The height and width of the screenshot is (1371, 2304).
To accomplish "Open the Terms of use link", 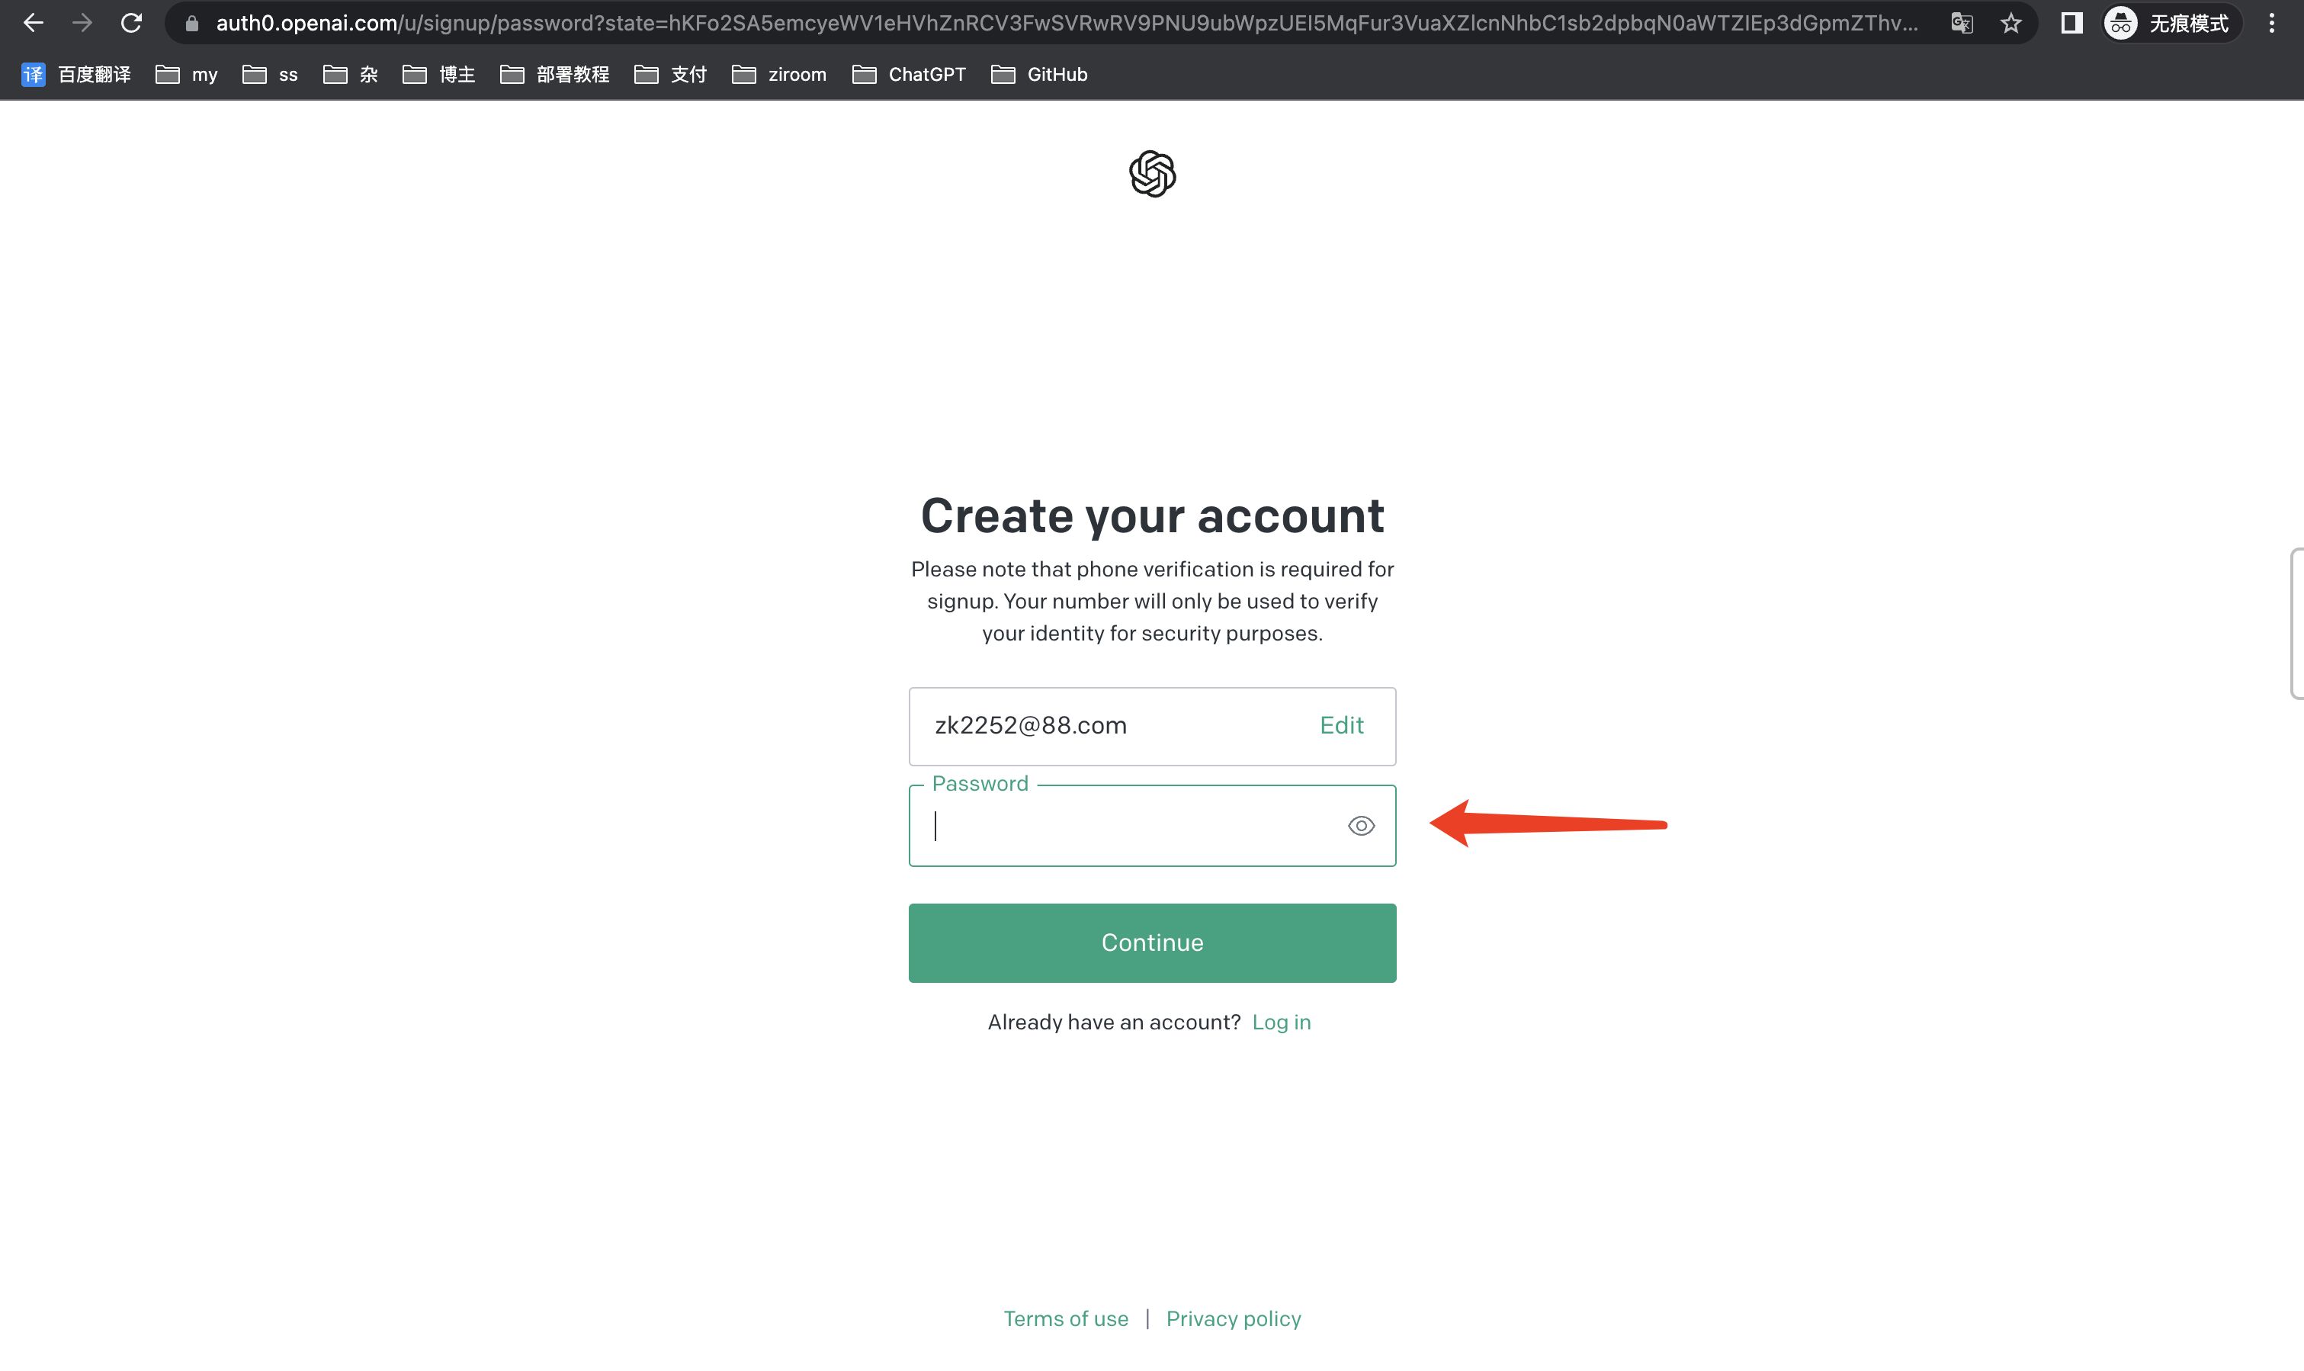I will pyautogui.click(x=1066, y=1318).
